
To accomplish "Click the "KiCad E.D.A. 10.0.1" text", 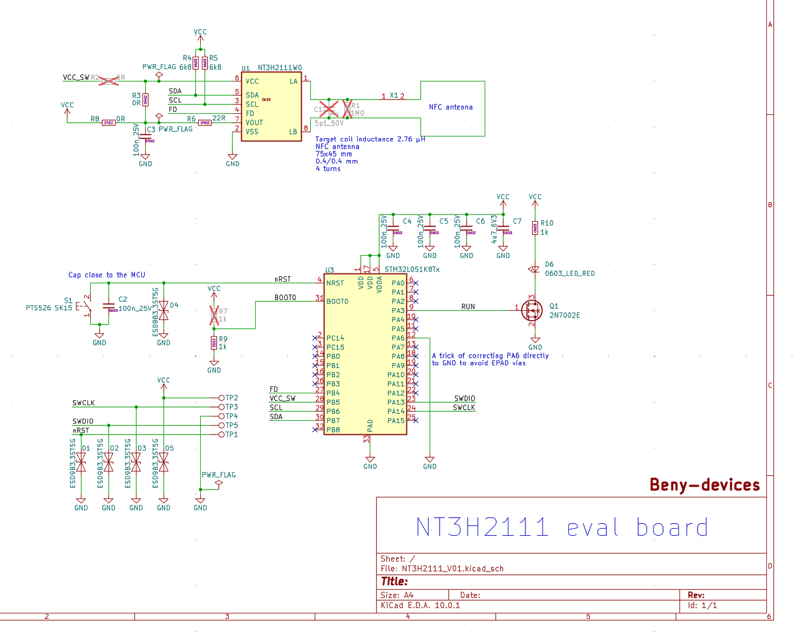I will 420,605.
